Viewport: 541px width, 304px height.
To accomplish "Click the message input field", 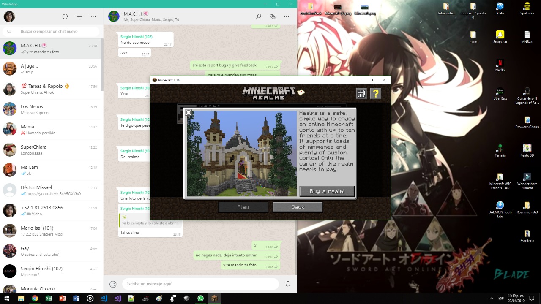I will pyautogui.click(x=199, y=284).
